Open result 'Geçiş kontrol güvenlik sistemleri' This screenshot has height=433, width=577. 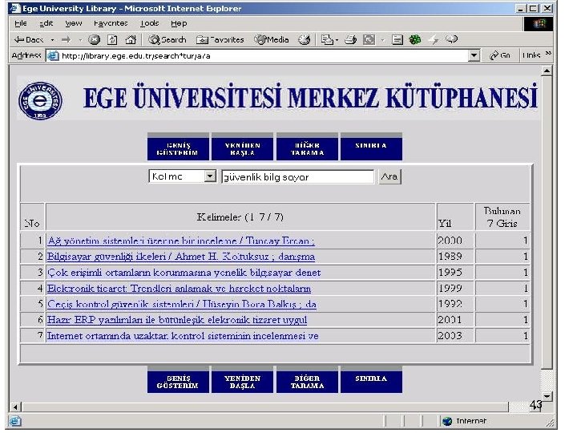[x=181, y=304]
